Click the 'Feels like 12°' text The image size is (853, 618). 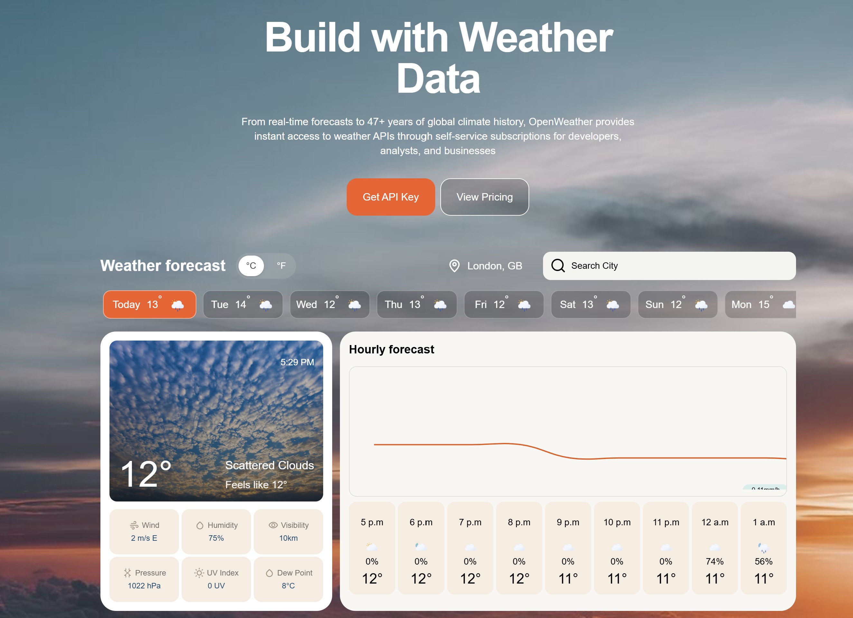pos(256,484)
